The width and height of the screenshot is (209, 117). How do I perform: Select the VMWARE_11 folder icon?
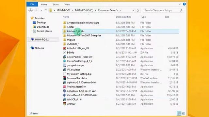point(64,44)
